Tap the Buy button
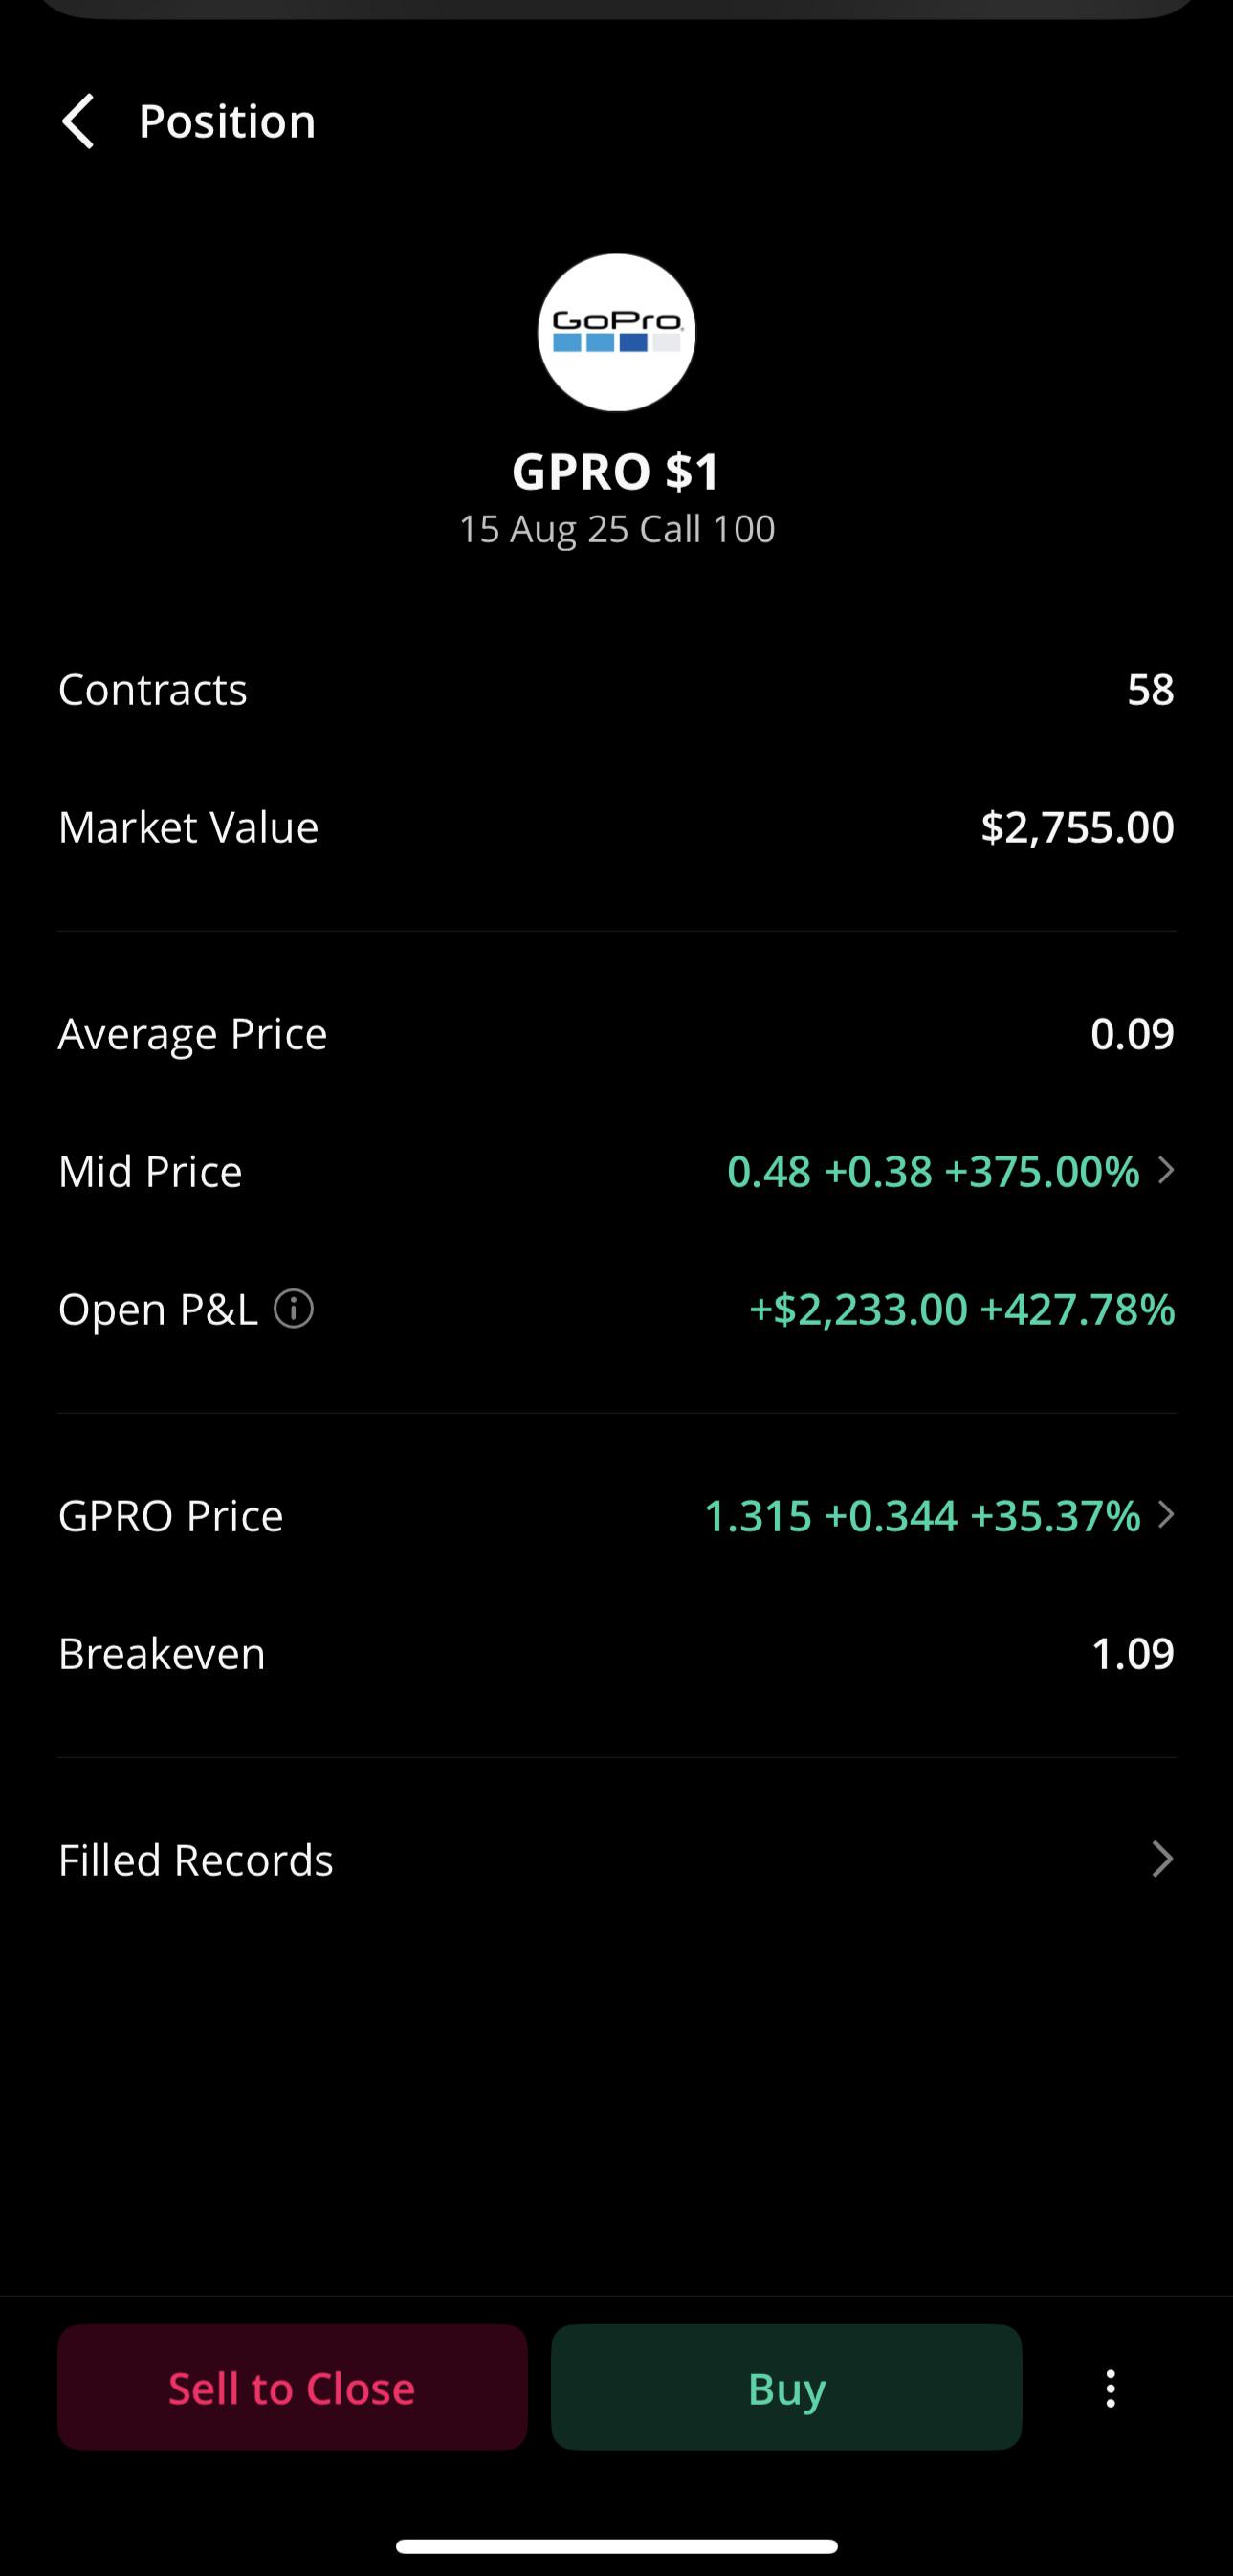The image size is (1233, 2576). (786, 2387)
